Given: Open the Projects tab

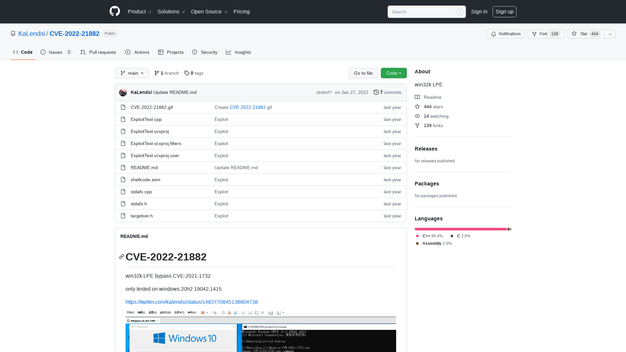Looking at the screenshot, I should pyautogui.click(x=171, y=52).
